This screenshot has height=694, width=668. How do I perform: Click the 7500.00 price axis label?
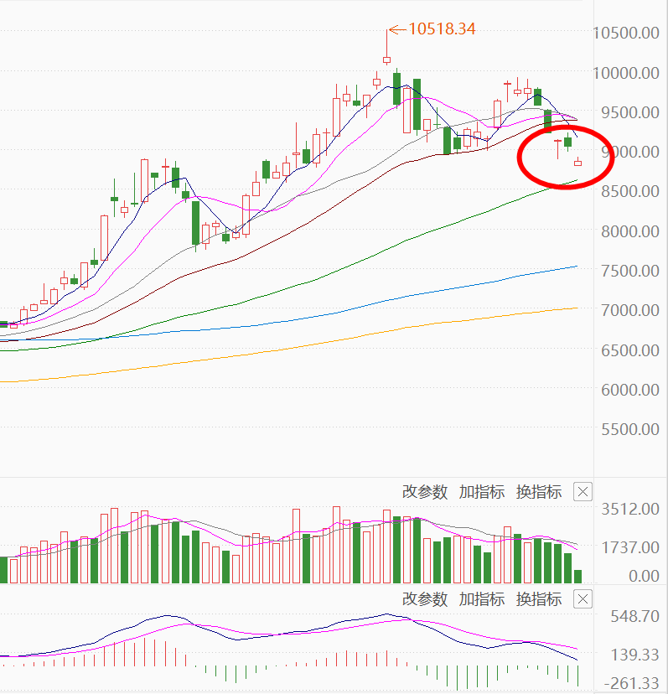(630, 271)
